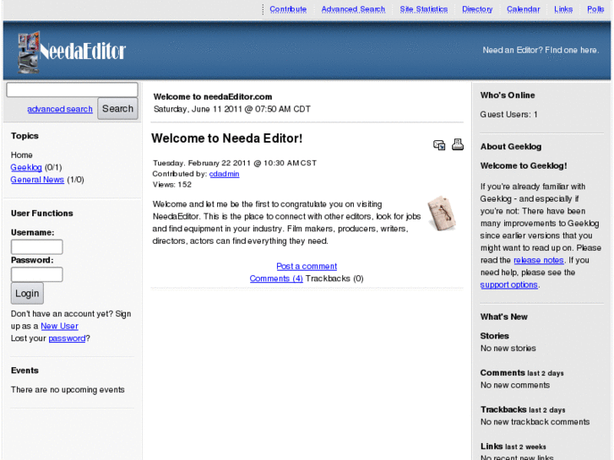The image size is (614, 460).
Task: Click the User Functions block title
Action: coord(42,214)
